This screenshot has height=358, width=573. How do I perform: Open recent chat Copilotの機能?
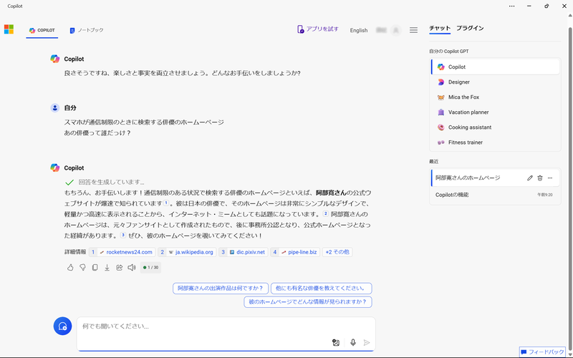(x=495, y=195)
